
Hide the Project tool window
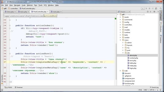tap(158, 12)
